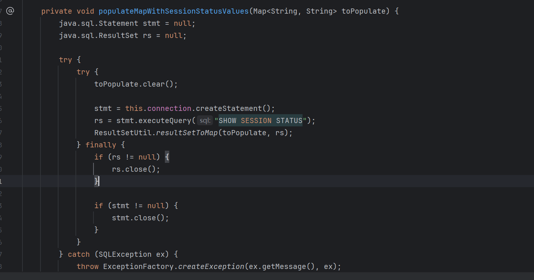
Task: Click "Map" in the parameter type declaration
Action: pos(260,11)
